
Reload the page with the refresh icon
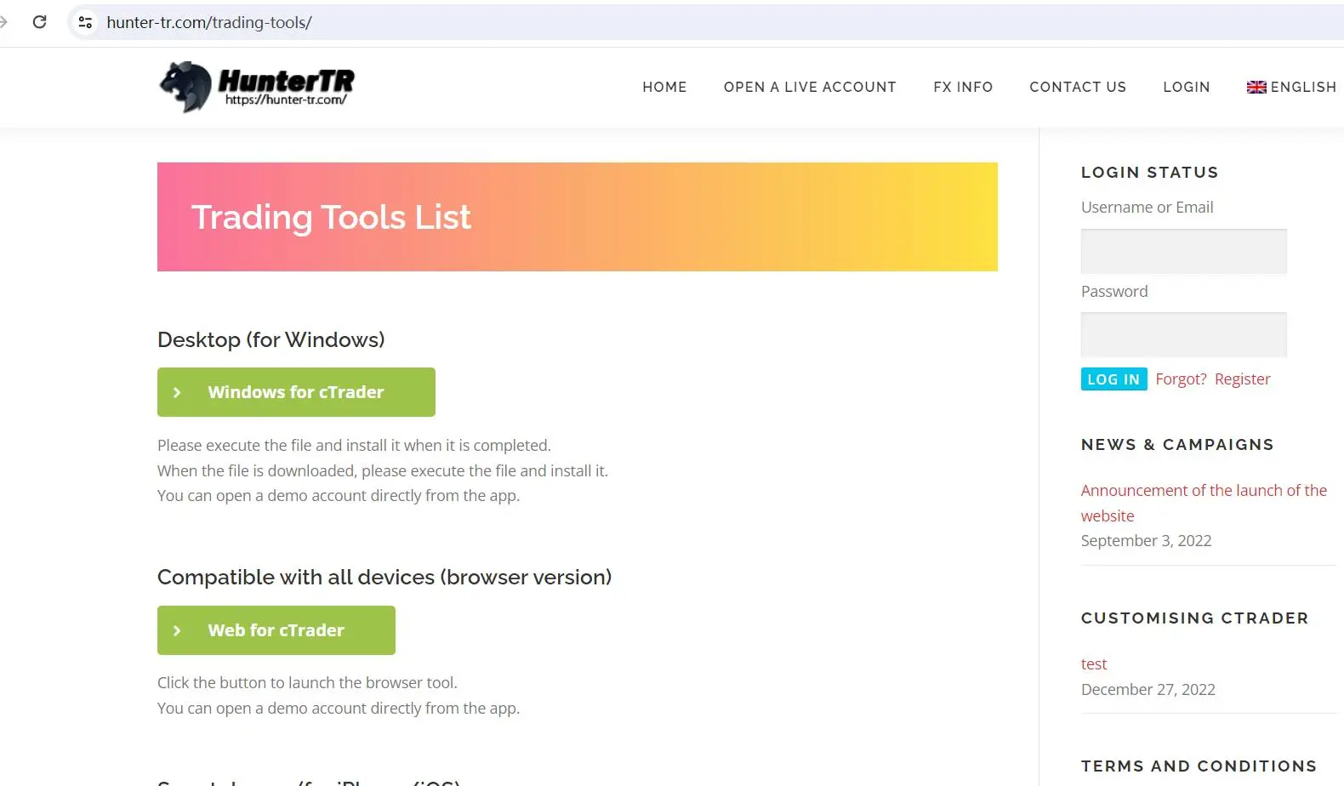click(x=39, y=22)
